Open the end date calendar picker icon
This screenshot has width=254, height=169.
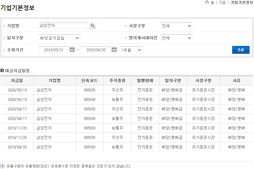coord(114,50)
